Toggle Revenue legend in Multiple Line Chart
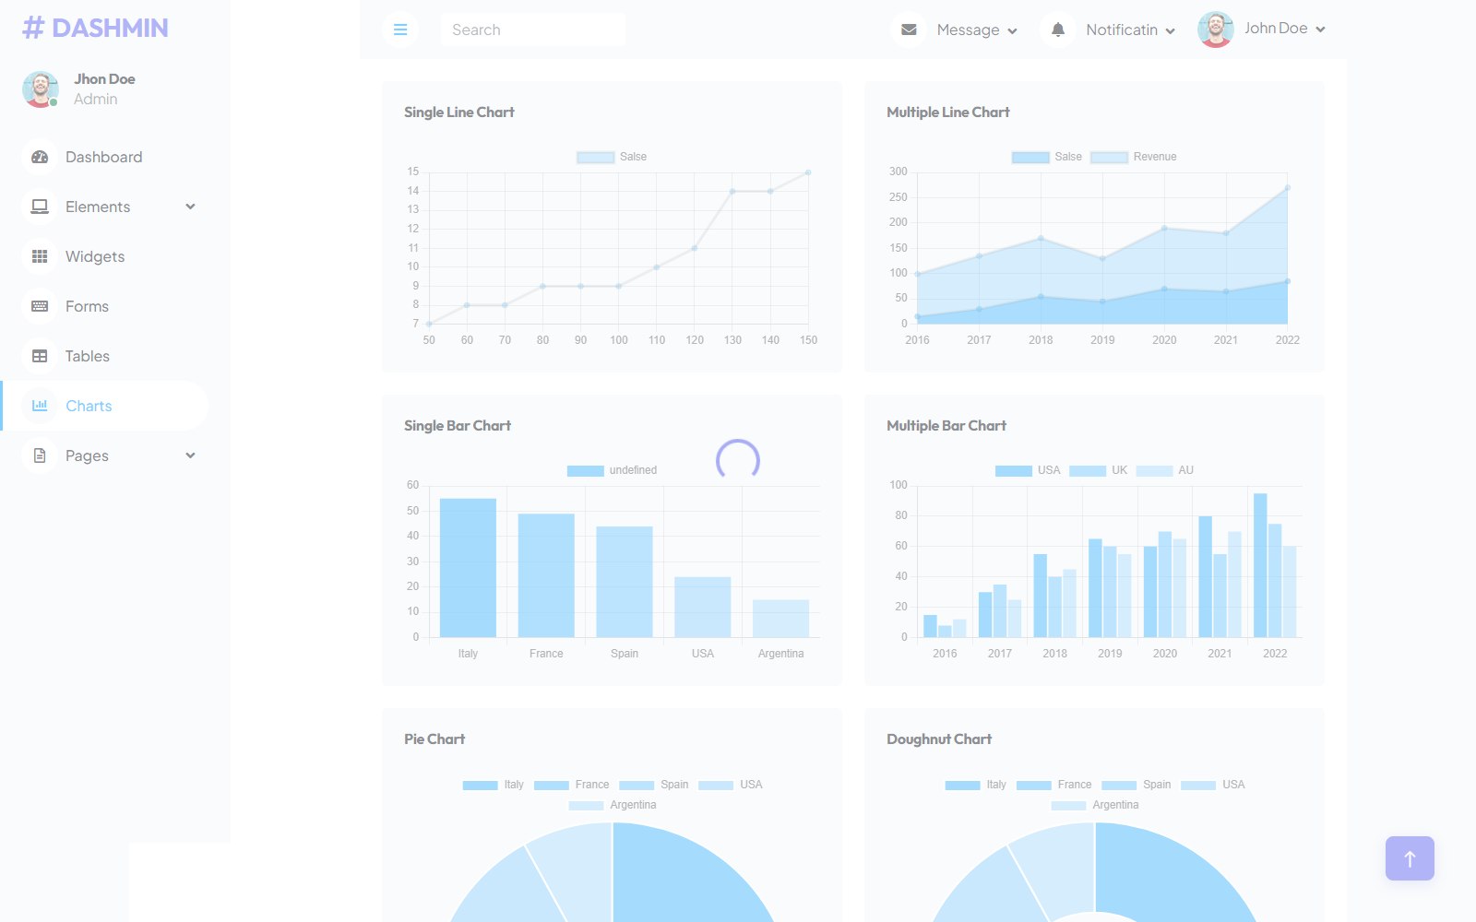This screenshot has height=922, width=1476. tap(1134, 157)
